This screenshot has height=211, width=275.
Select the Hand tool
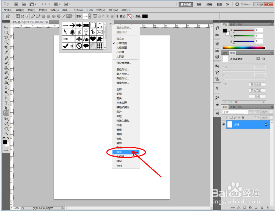[6, 129]
